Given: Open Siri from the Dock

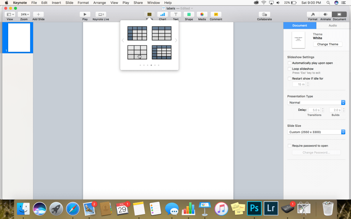Looking at the screenshot, I should [x=40, y=209].
